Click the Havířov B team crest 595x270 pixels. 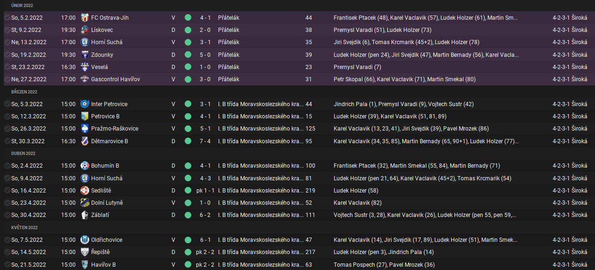tap(85, 265)
